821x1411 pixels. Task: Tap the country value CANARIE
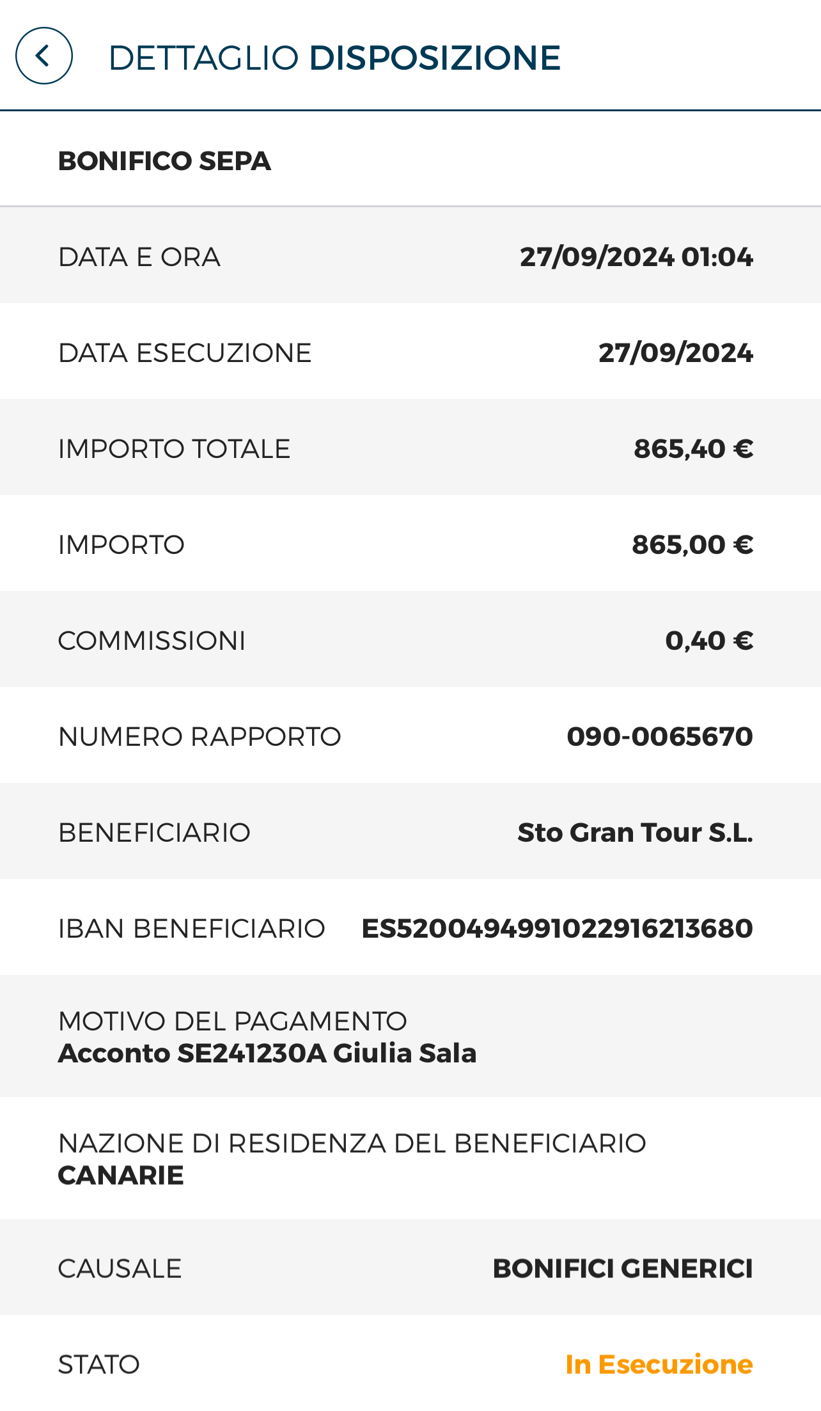point(121,1175)
